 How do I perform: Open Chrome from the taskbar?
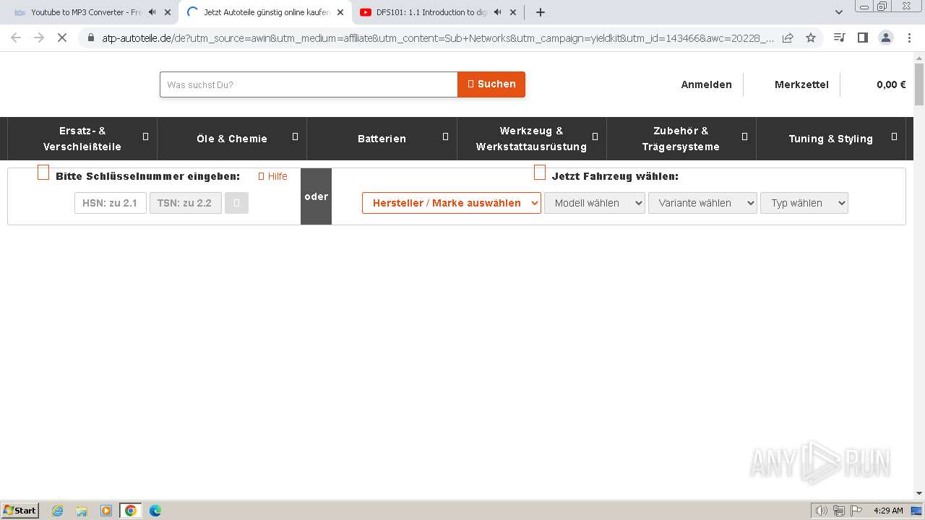tap(131, 511)
